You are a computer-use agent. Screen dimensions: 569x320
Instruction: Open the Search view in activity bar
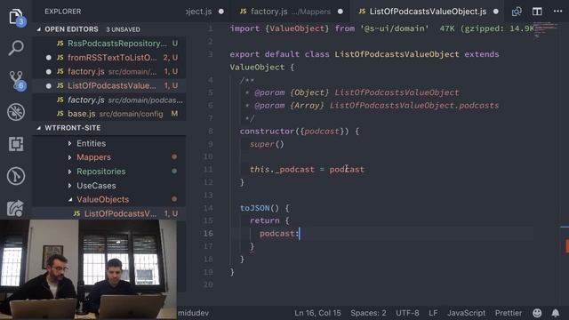(x=16, y=47)
